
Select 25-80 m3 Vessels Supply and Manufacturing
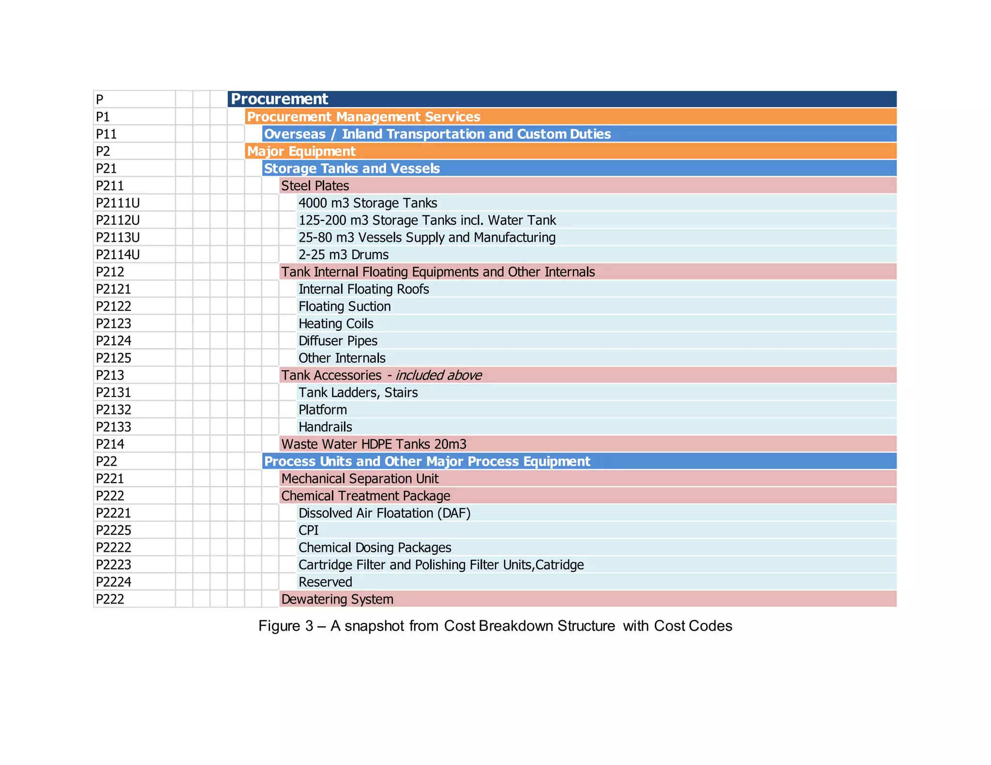pyautogui.click(x=597, y=237)
